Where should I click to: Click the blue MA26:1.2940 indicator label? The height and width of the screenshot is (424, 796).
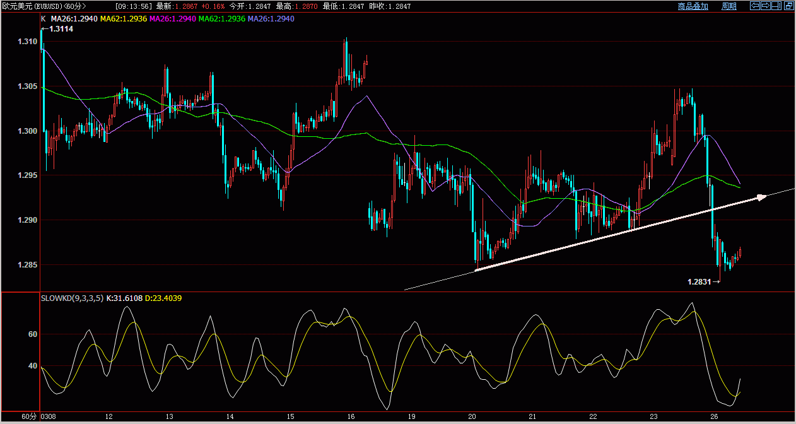coord(271,19)
